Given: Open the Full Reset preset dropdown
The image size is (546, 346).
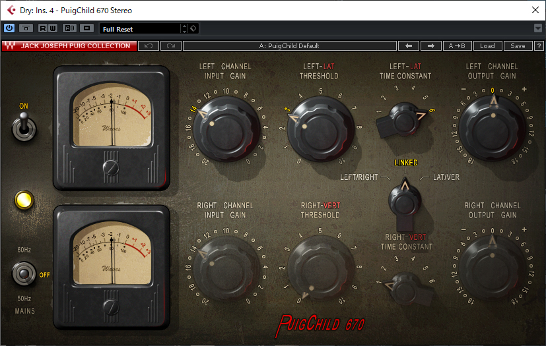Looking at the screenshot, I should 140,29.
